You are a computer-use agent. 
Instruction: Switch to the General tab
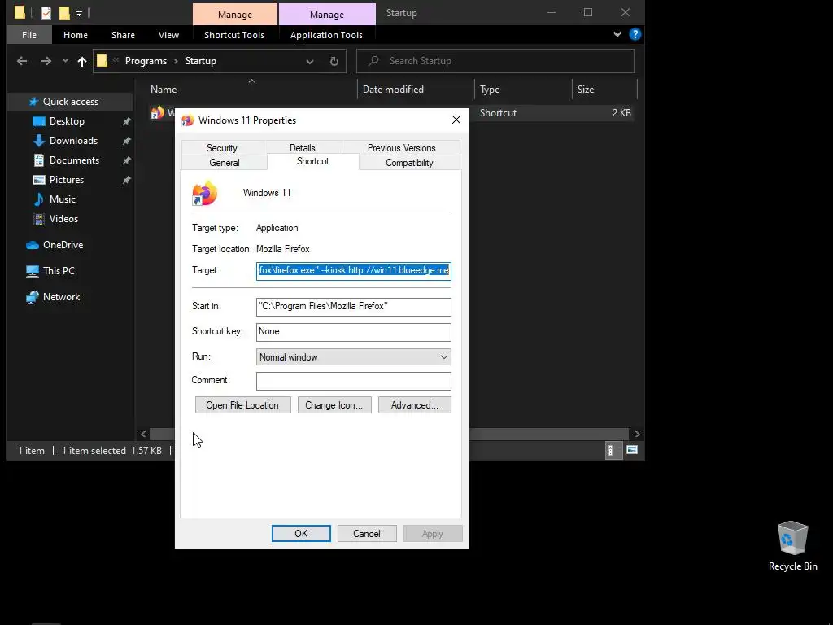pyautogui.click(x=225, y=163)
